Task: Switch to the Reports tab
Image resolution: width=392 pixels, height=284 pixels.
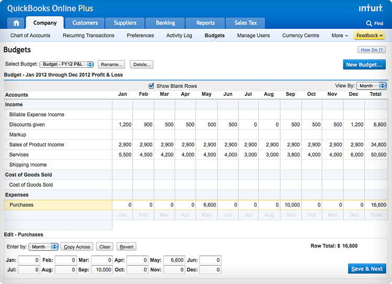Action: click(205, 23)
